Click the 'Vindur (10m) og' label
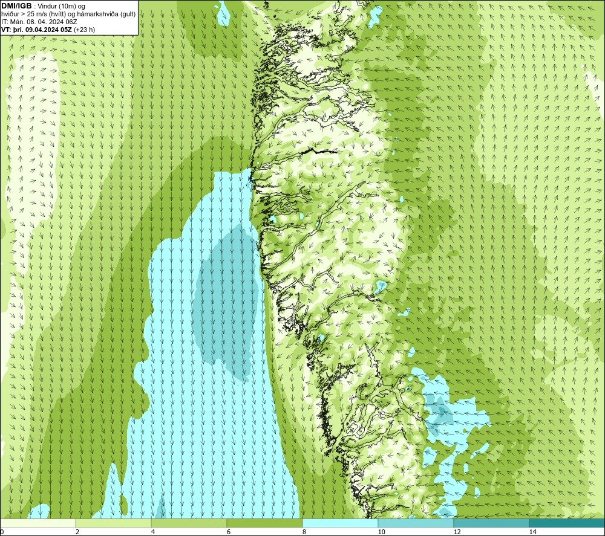 point(61,7)
